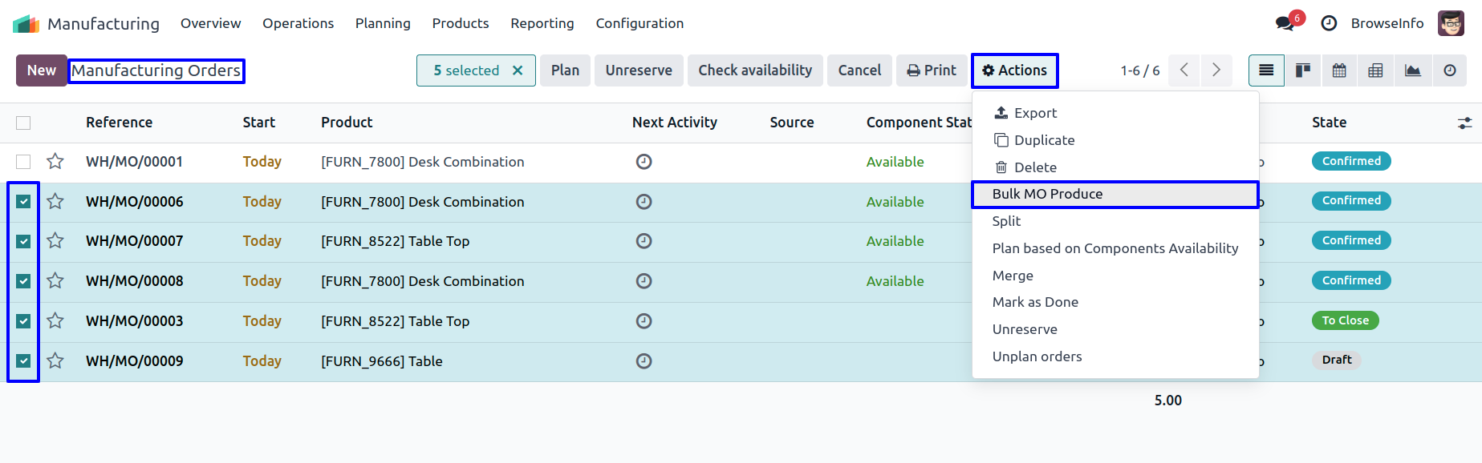Click optional columns settings icon
1482x463 pixels.
click(1464, 123)
